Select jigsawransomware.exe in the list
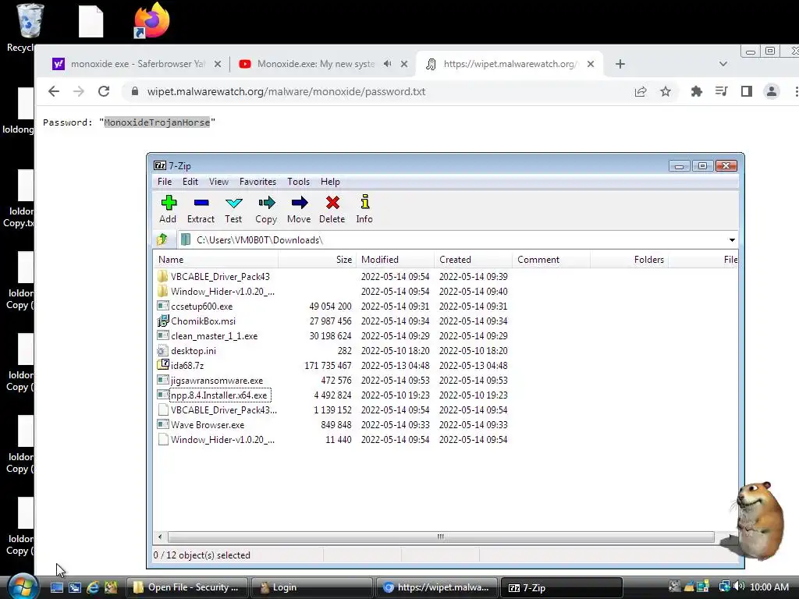This screenshot has height=599, width=799. (217, 381)
